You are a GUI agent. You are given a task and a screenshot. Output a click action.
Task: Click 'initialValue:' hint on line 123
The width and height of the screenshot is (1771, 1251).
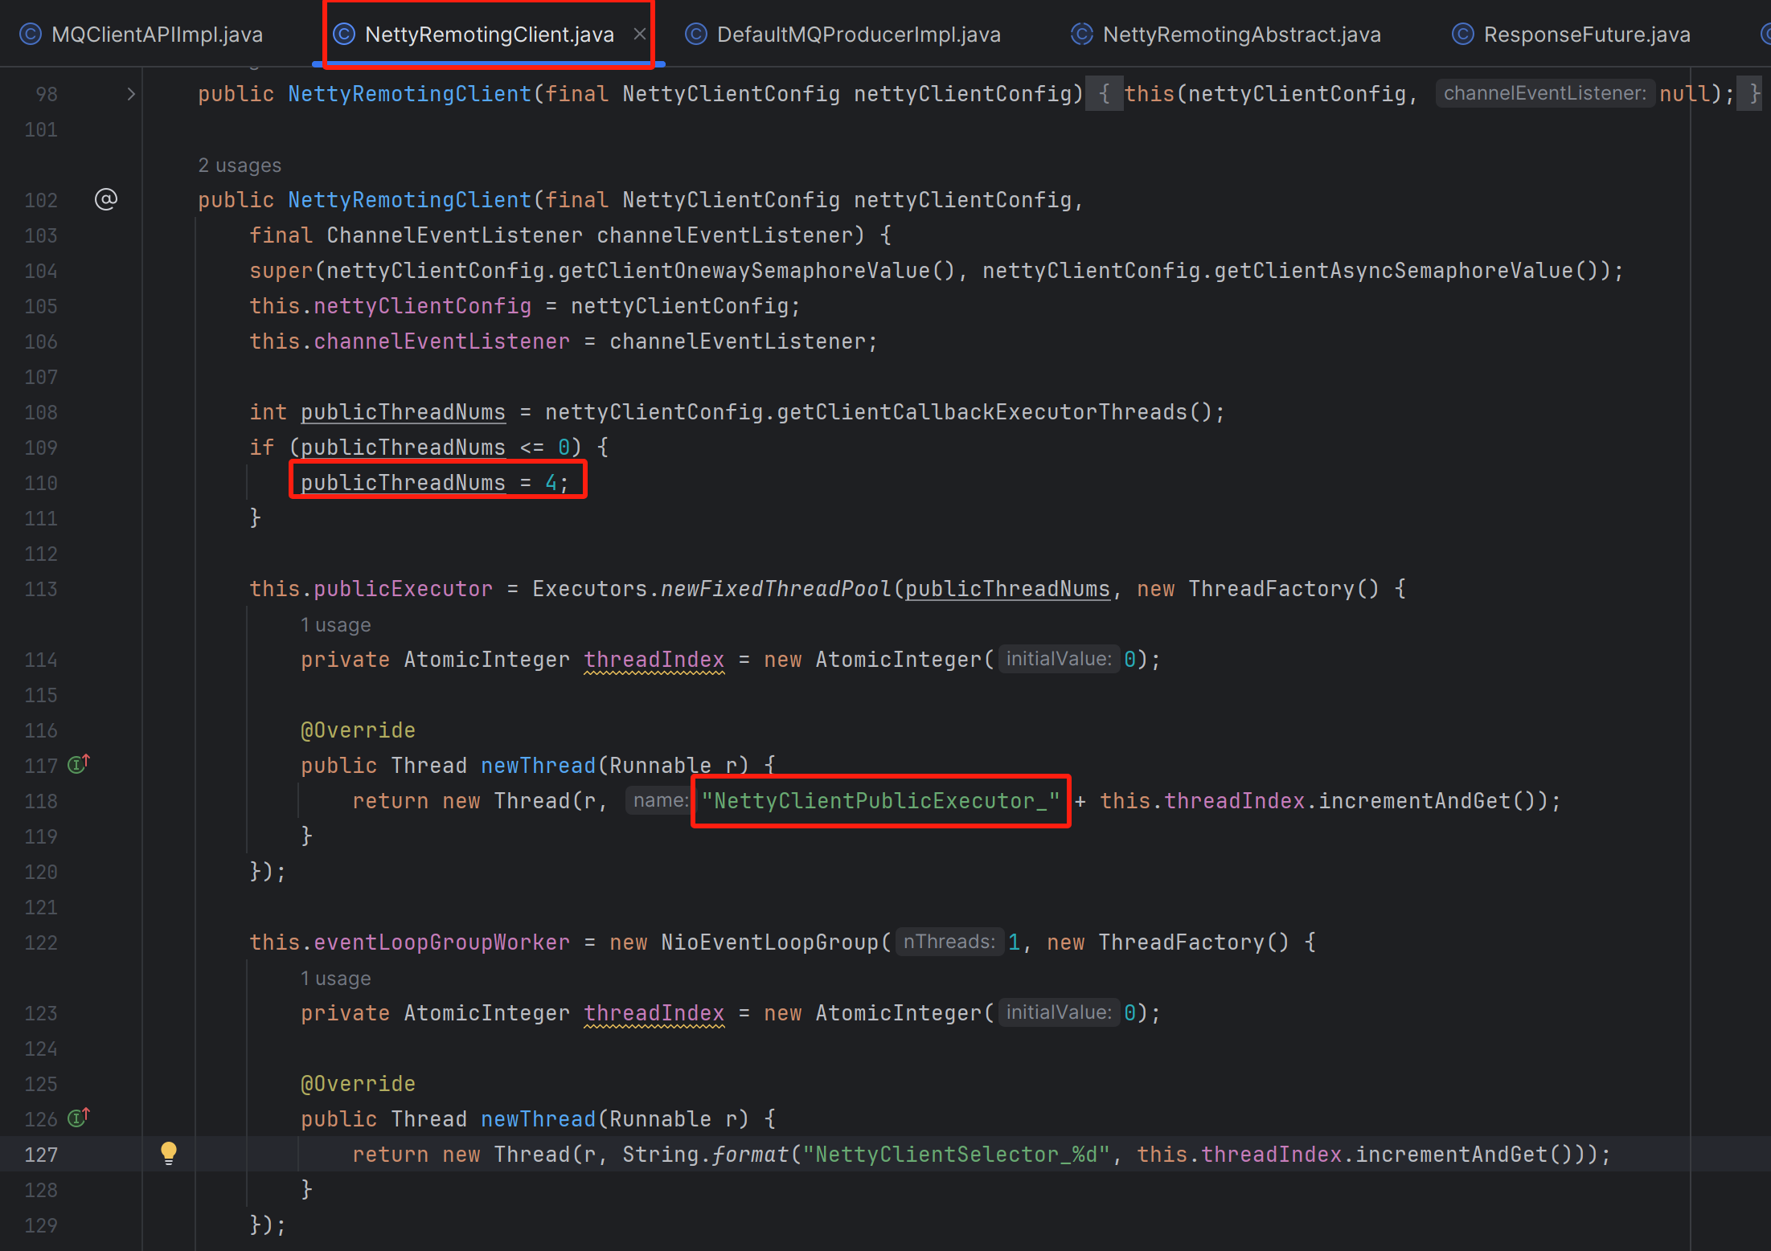pos(1059,1012)
